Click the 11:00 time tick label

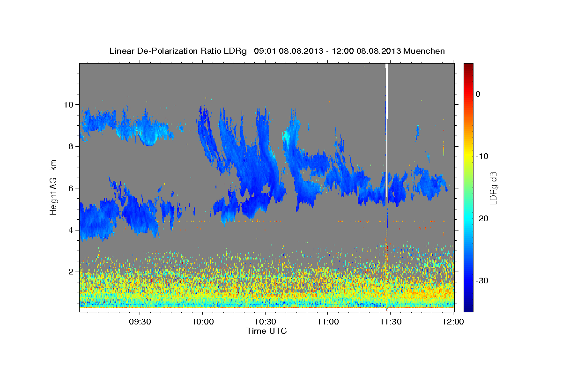point(328,322)
